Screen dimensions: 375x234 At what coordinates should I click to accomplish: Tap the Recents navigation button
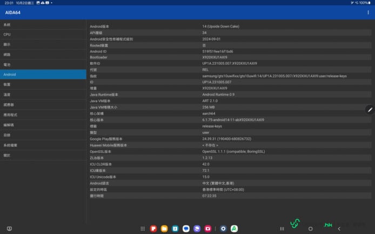tap(282, 229)
